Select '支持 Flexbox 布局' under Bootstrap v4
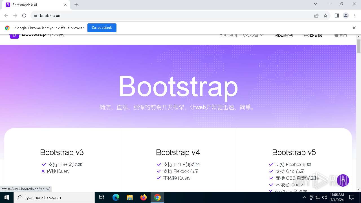Image resolution: width=361 pixels, height=203 pixels. [181, 171]
